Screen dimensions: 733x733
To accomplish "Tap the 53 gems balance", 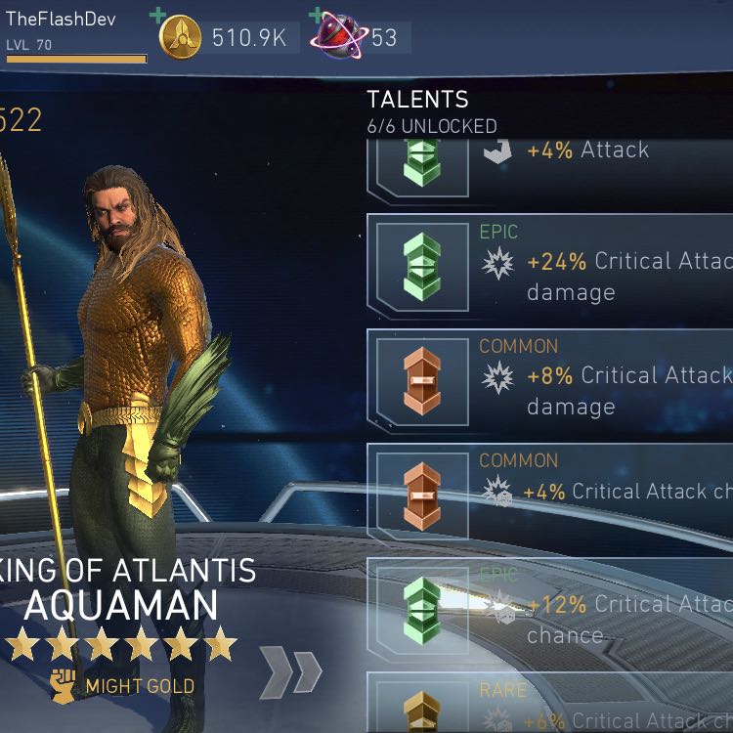I will coord(384,37).
